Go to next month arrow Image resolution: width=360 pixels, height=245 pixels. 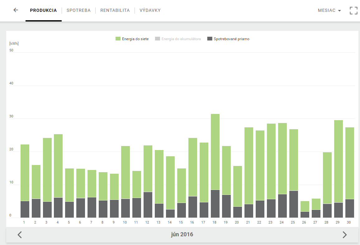(344, 235)
